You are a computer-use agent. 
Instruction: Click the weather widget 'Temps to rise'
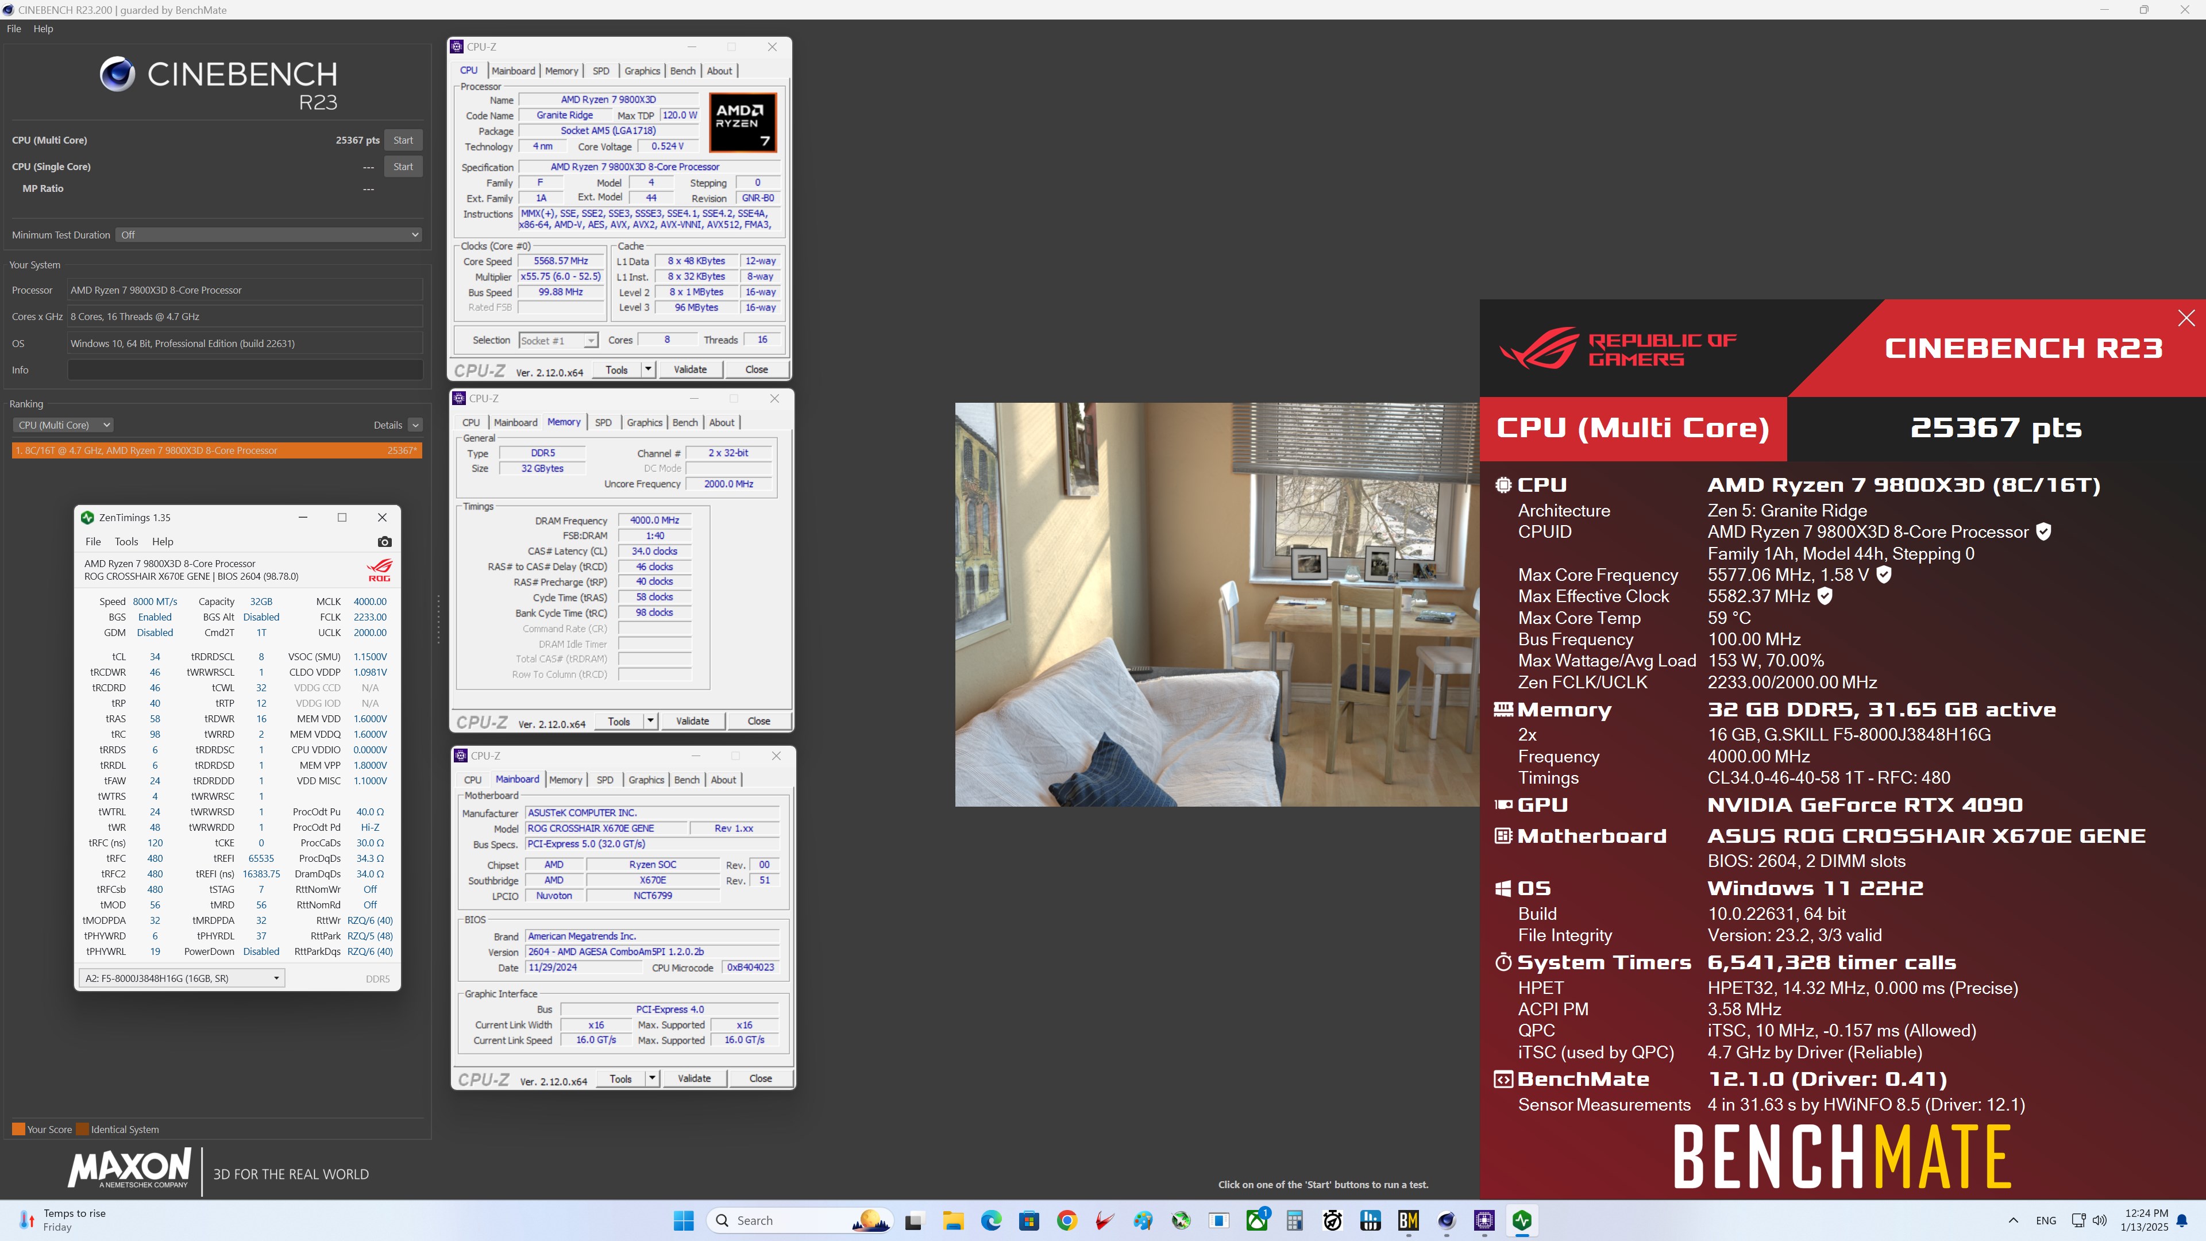(64, 1220)
